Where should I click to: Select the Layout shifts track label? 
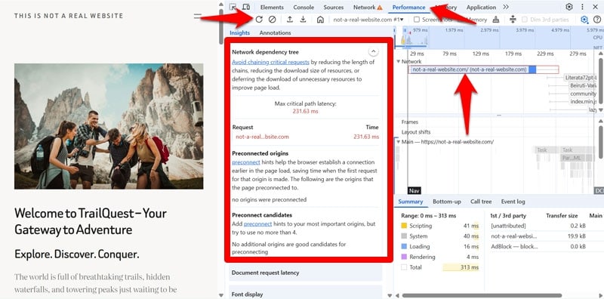pyautogui.click(x=416, y=132)
